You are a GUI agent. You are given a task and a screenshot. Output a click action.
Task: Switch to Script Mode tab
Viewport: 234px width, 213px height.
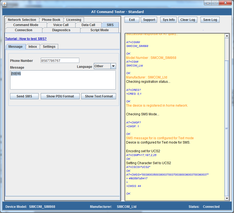(x=99, y=30)
